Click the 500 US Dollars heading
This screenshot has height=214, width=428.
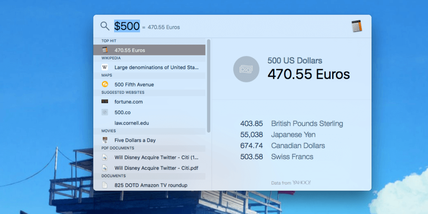[295, 61]
